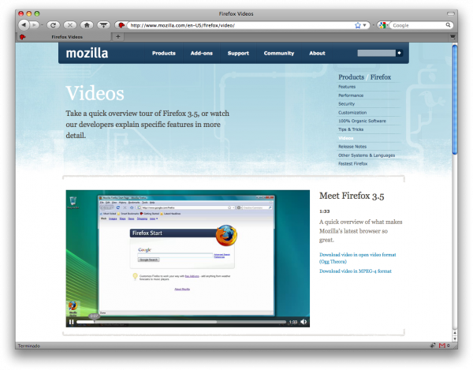Go back with the Back arrow button
Viewport: 473px width, 370px height.
tap(24, 25)
